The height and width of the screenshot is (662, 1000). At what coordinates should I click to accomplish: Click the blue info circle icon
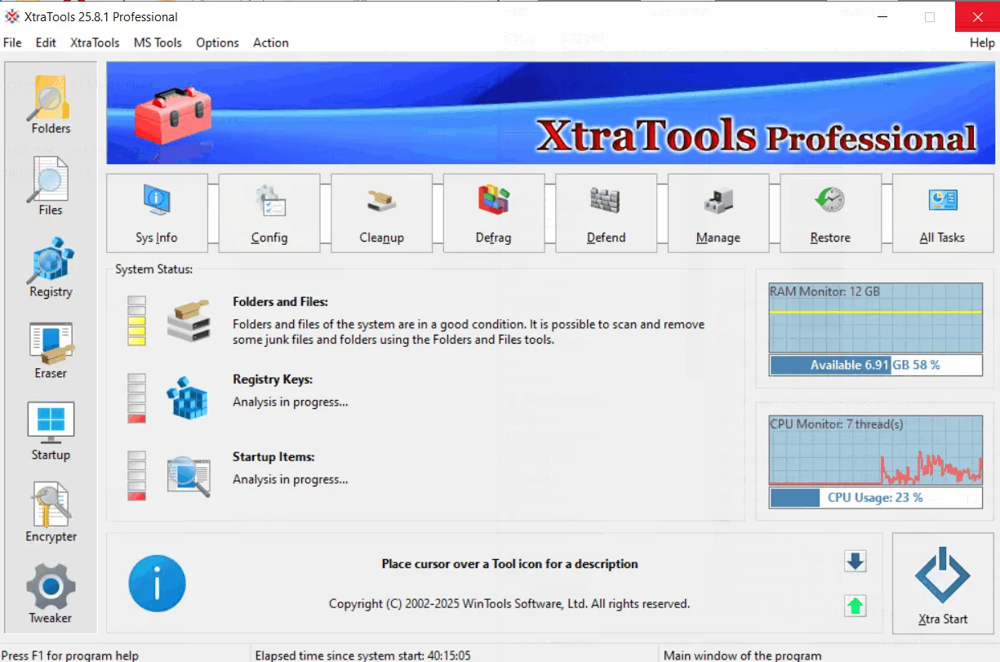(x=158, y=583)
